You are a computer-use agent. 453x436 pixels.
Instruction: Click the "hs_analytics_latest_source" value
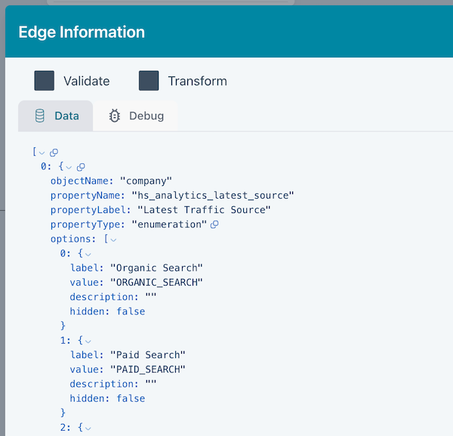click(x=212, y=196)
